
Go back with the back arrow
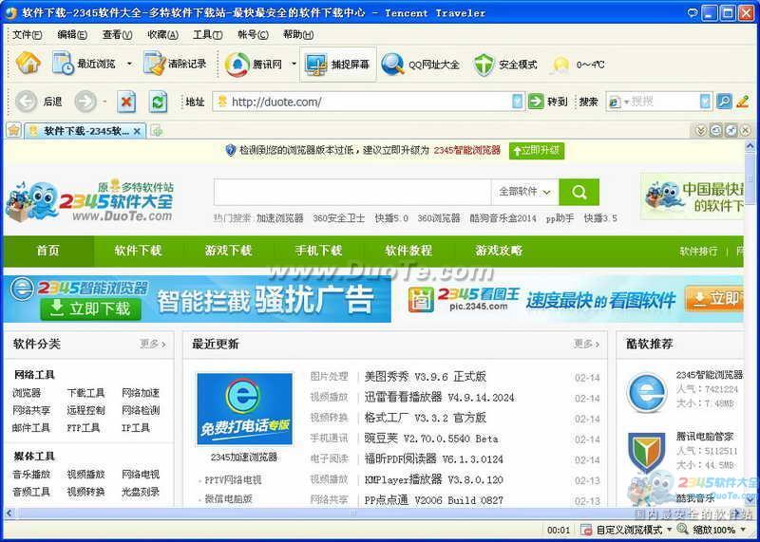(27, 102)
